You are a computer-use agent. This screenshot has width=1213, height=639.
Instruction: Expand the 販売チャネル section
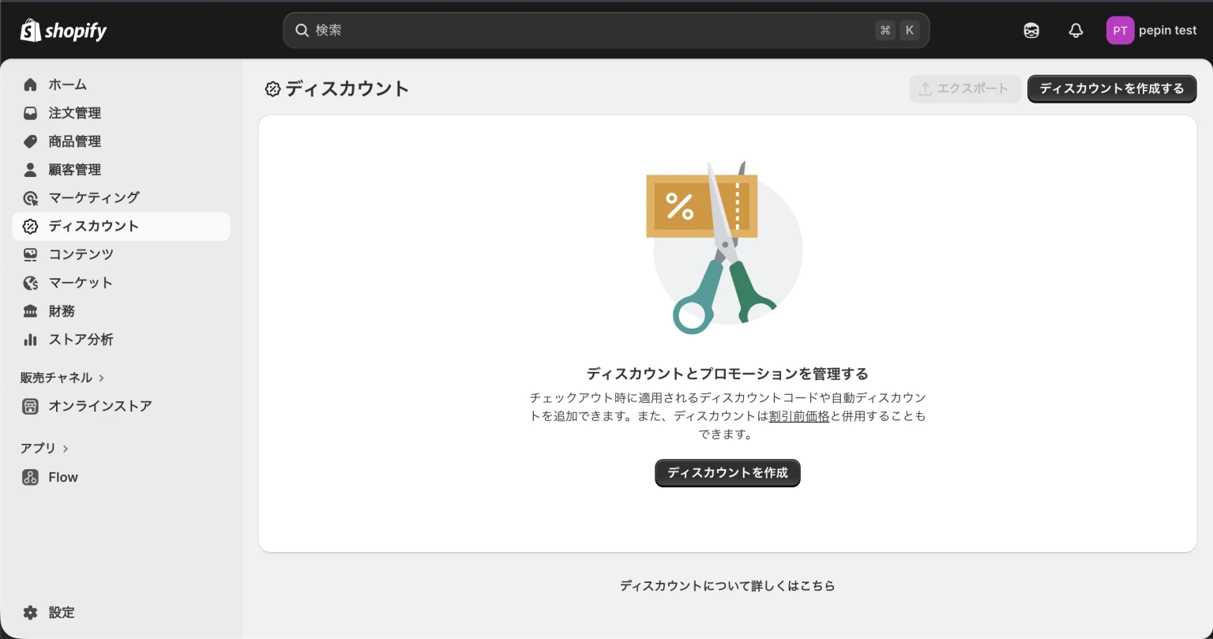point(63,378)
